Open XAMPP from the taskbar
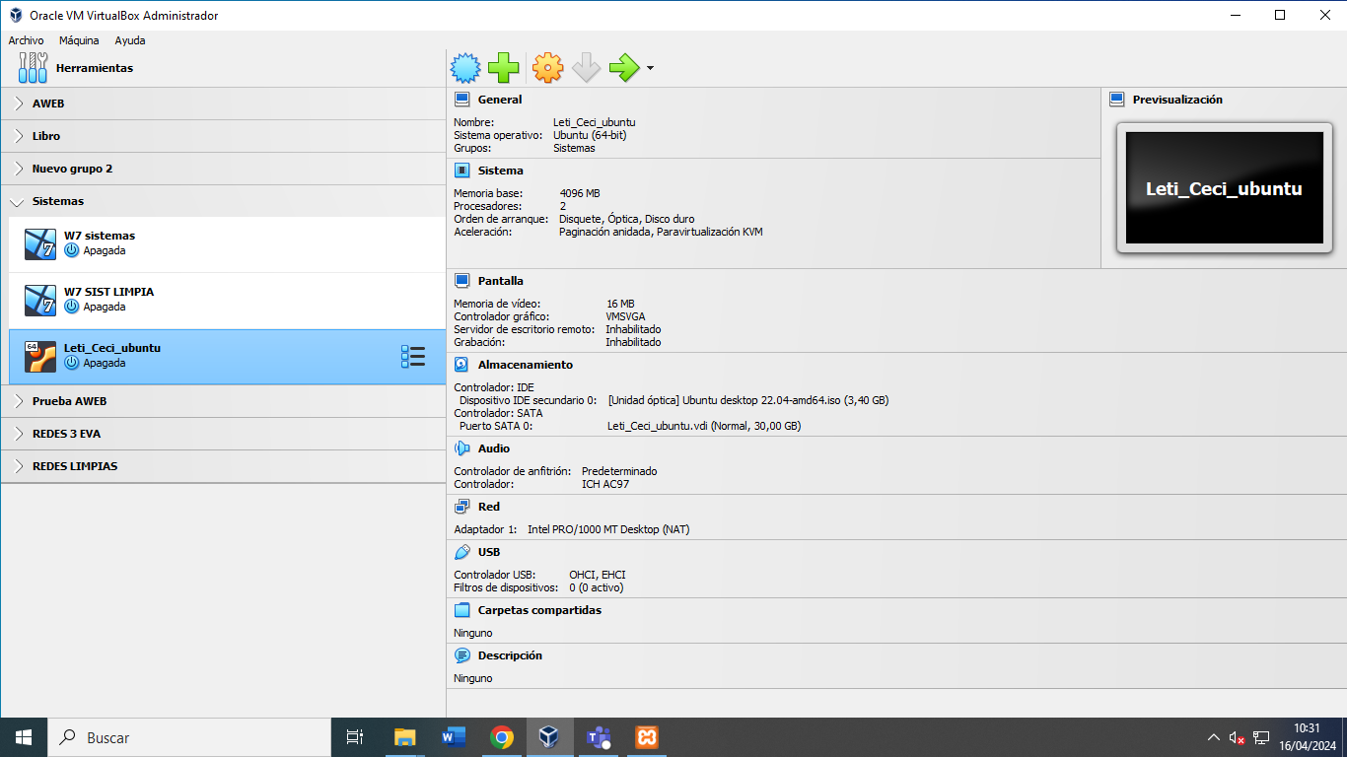 [647, 737]
